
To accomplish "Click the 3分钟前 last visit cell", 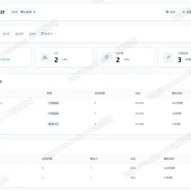I will [177, 114].
